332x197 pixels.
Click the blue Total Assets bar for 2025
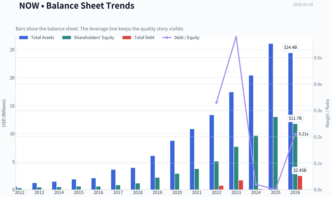point(271,117)
